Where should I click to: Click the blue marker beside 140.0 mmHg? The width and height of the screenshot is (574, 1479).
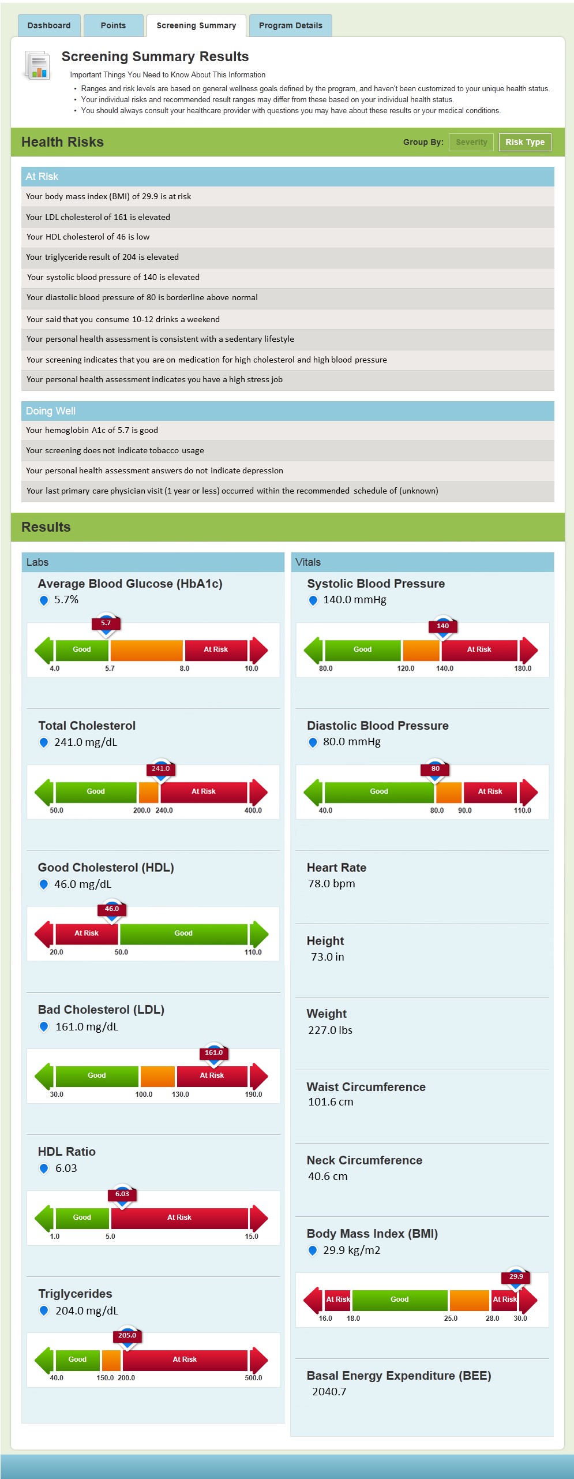point(313,600)
